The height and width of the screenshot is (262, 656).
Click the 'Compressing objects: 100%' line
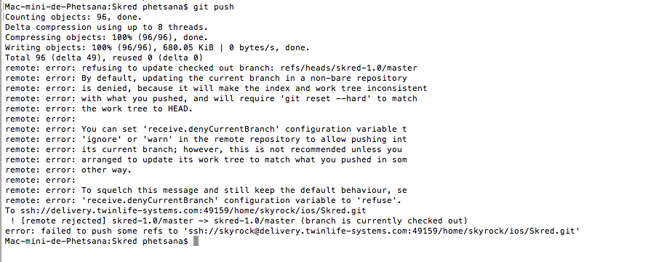click(106, 38)
